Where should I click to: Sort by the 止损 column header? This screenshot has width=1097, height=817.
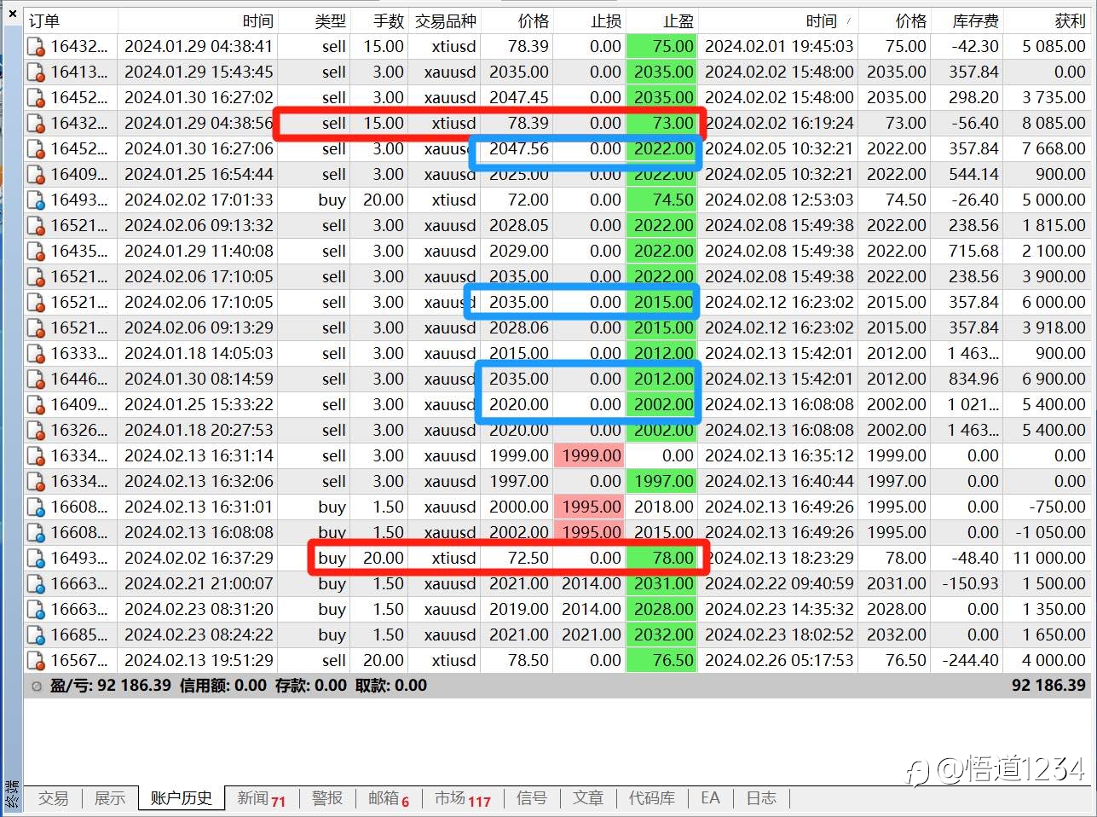click(590, 21)
